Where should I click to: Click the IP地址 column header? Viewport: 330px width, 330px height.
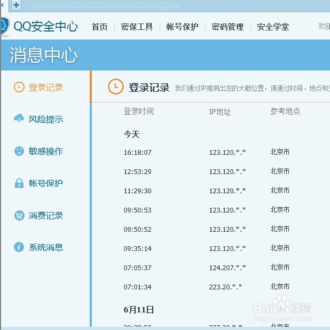(220, 112)
